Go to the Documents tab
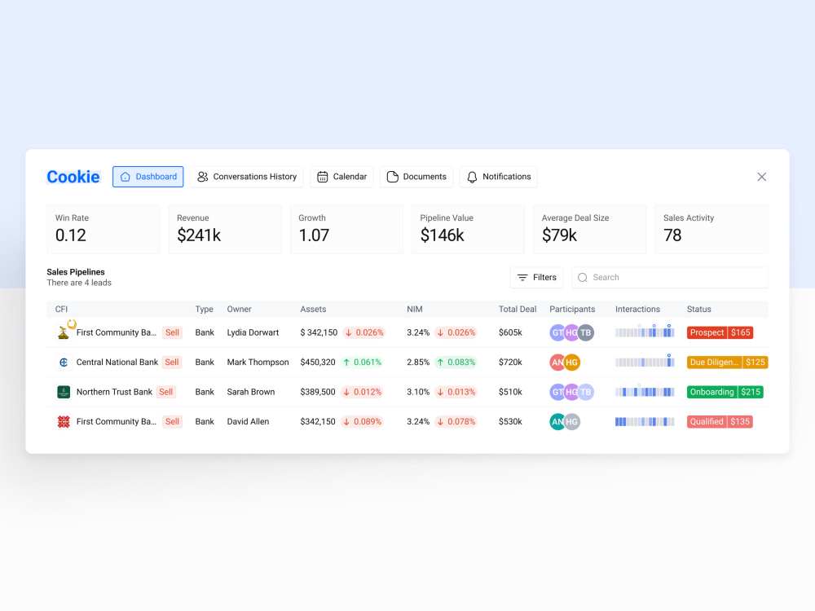Viewport: 815px width, 611px height. tap(416, 177)
